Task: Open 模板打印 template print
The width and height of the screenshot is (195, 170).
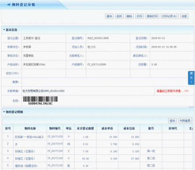Action: (152, 16)
